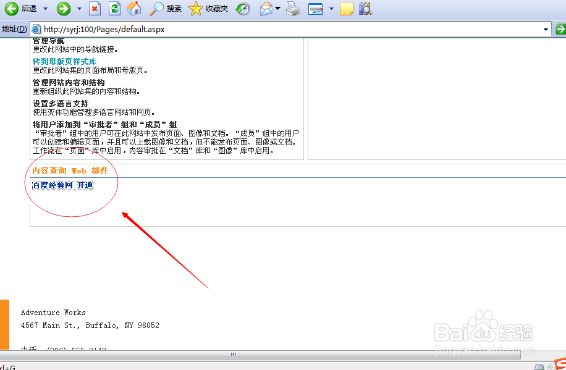This screenshot has height=370, width=566.
Task: Open the page edit icon
Action: point(316,9)
